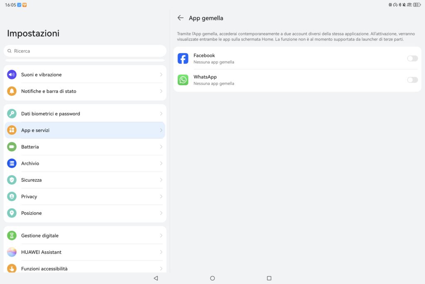Click chevron next to Privacy
This screenshot has height=284, width=425.
click(x=161, y=197)
